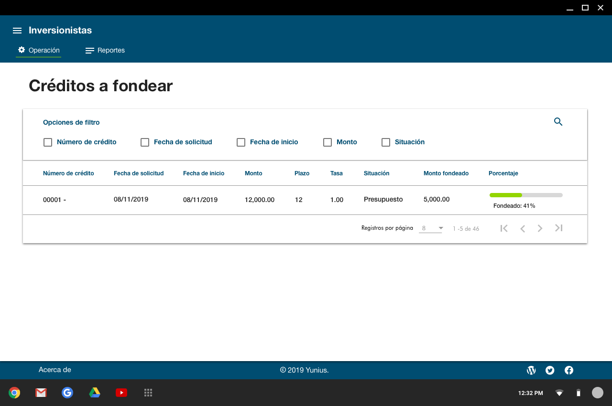Jump to the last page of records

coord(558,228)
